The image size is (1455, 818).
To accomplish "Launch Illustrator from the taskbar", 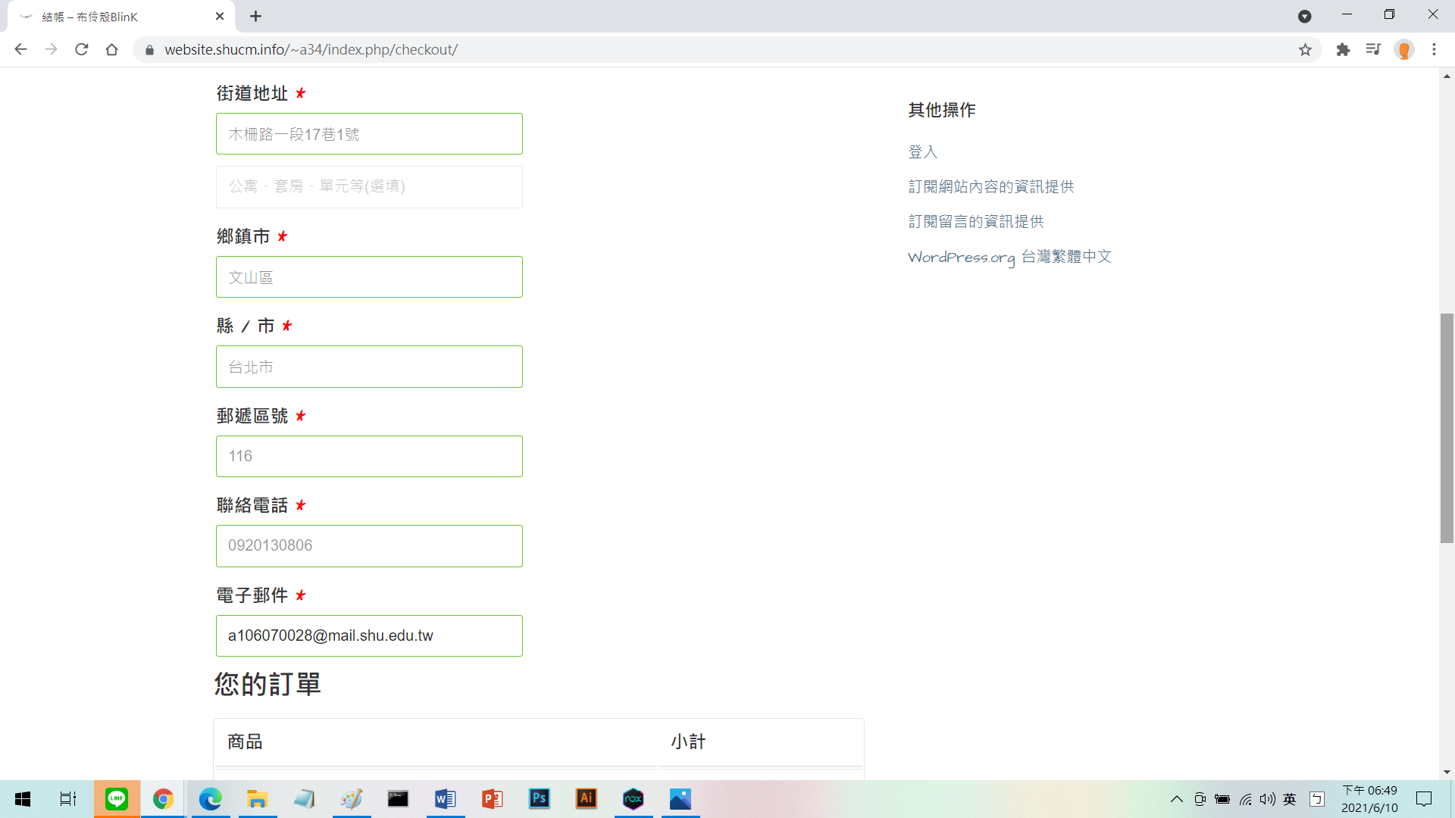I will coord(586,798).
